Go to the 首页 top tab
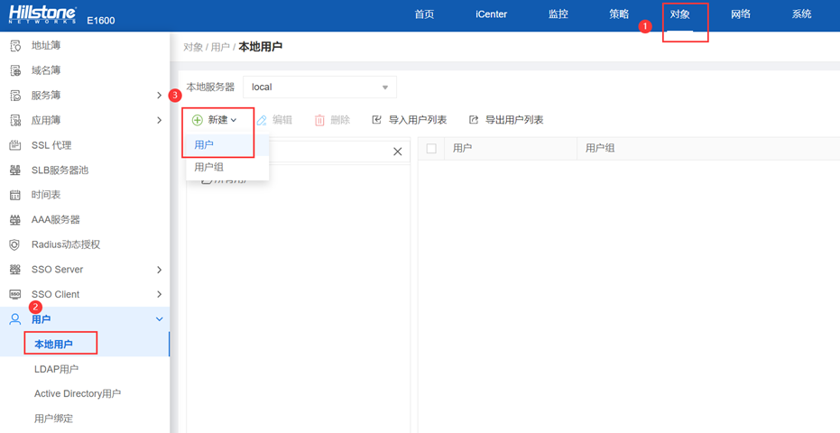Screen dimensions: 840x433 [424, 14]
